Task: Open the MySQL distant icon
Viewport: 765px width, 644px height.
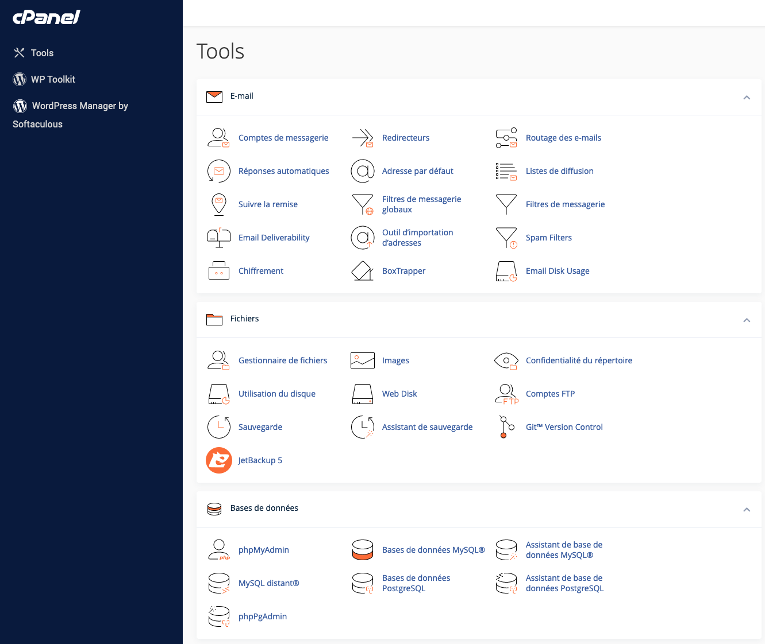Action: [218, 583]
